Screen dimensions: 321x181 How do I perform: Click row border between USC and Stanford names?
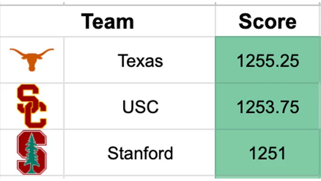pyautogui.click(x=140, y=129)
